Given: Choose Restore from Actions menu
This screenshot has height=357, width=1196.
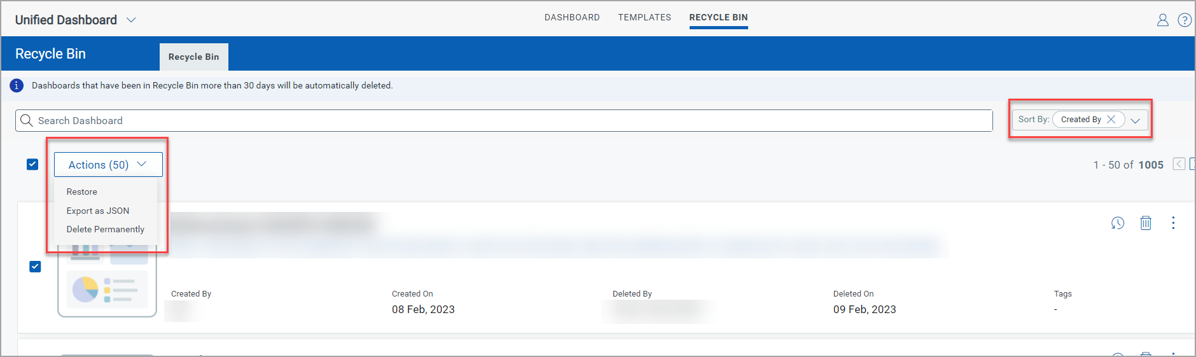Looking at the screenshot, I should [x=82, y=192].
